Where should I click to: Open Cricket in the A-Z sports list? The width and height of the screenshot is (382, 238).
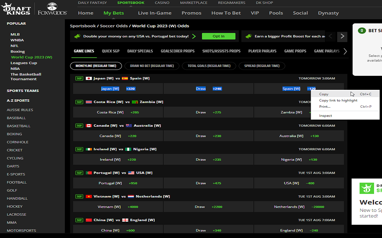15,150
